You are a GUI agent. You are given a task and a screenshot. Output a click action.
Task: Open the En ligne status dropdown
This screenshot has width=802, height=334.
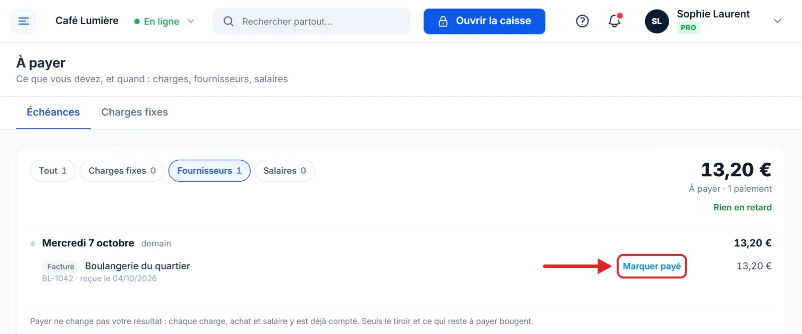coord(164,21)
